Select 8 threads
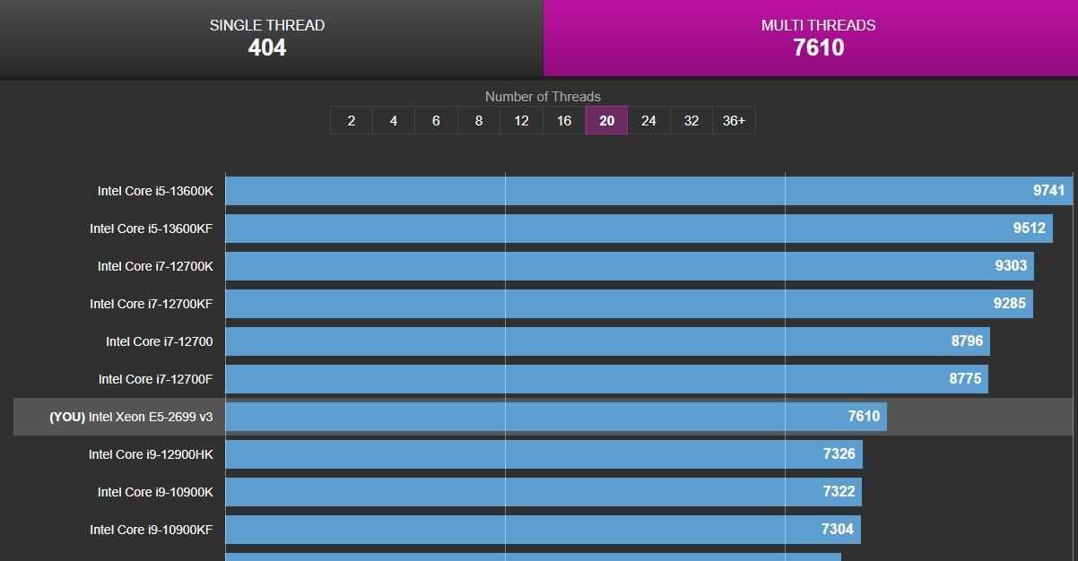The image size is (1078, 561). point(478,120)
